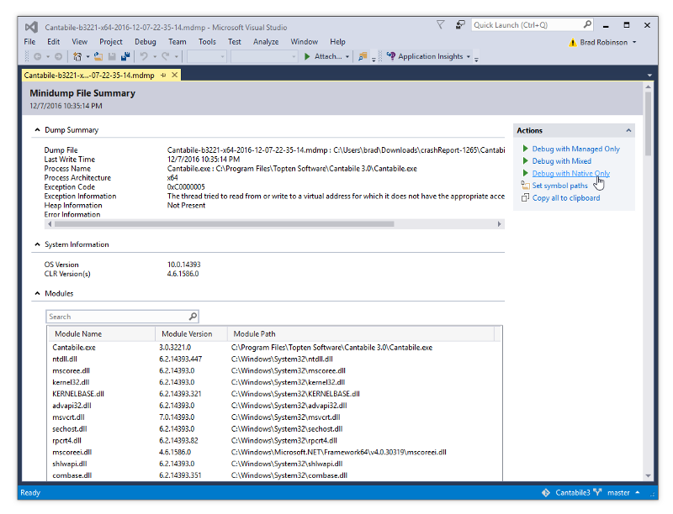Collapse the Dump Summary section
Viewport: 673px width, 514px height.
pyautogui.click(x=37, y=130)
